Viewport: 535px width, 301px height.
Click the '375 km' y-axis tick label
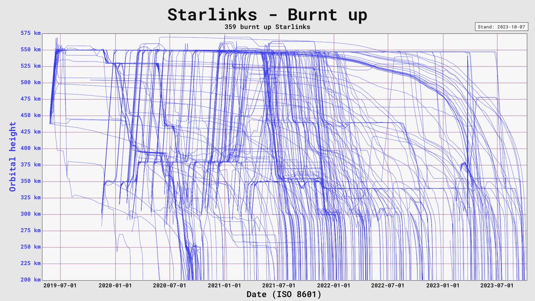point(30,165)
